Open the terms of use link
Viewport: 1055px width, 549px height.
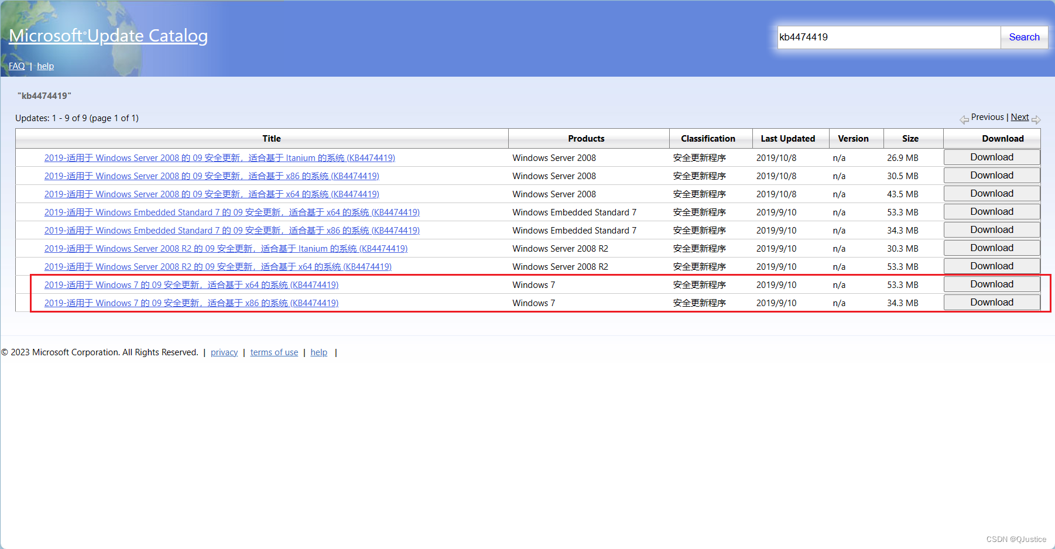click(x=274, y=352)
